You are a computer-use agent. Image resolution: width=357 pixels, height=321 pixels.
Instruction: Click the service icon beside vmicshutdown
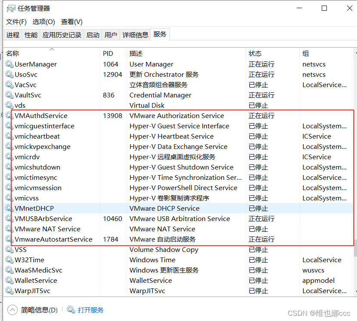pyautogui.click(x=9, y=167)
